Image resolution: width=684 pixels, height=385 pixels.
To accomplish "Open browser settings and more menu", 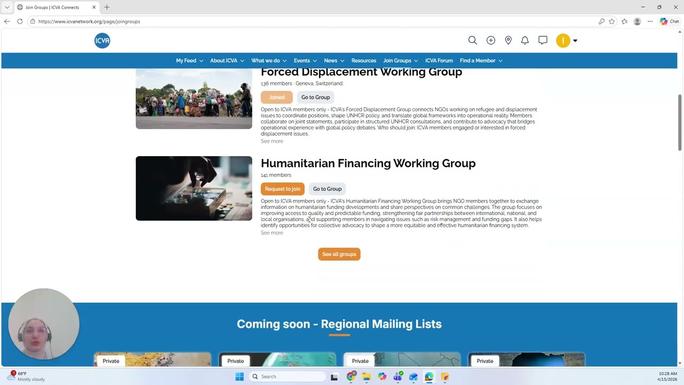I will [650, 21].
